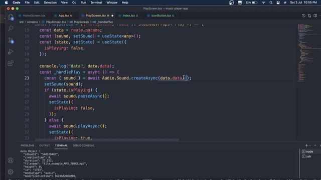Open the Search view in activity bar
Viewport: 321px width, 180px height.
(x=11, y=28)
